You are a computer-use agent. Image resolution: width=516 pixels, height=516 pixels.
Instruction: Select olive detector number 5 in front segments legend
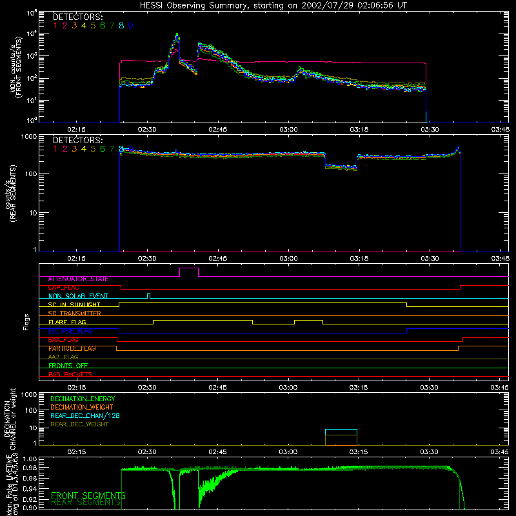93,26
